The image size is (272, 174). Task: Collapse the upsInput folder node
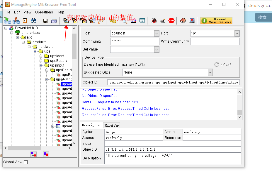41,65
